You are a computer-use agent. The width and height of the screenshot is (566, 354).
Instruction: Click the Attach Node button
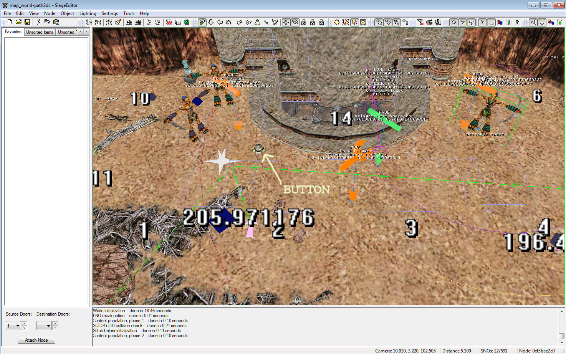click(x=36, y=340)
